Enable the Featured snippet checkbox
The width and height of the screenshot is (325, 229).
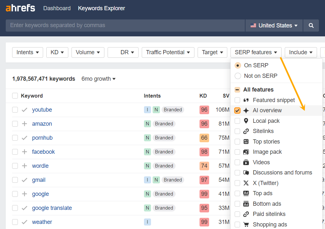[x=237, y=100]
